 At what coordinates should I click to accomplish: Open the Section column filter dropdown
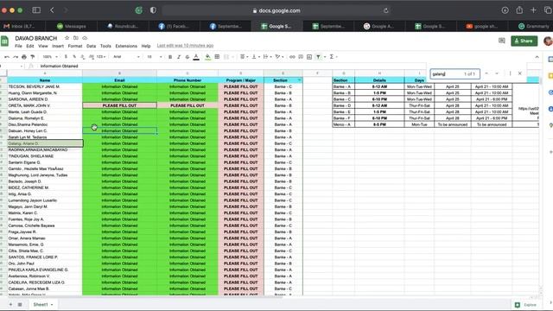pyautogui.click(x=299, y=80)
